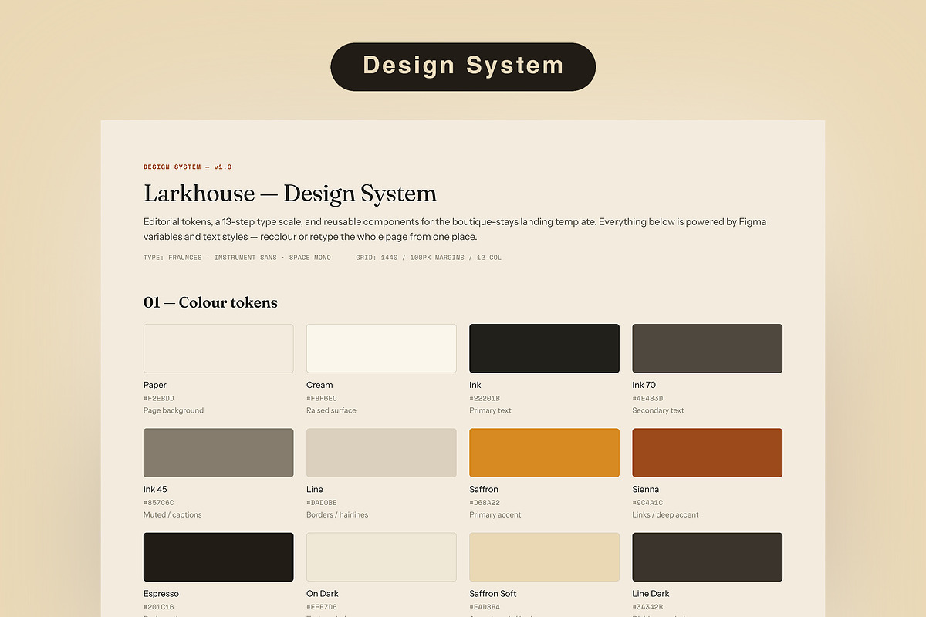
Task: Click the 'Saffron Soft' swatch name
Action: 493,594
